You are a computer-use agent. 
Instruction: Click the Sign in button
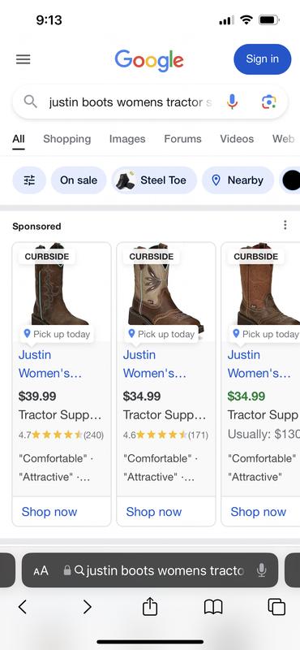[263, 59]
